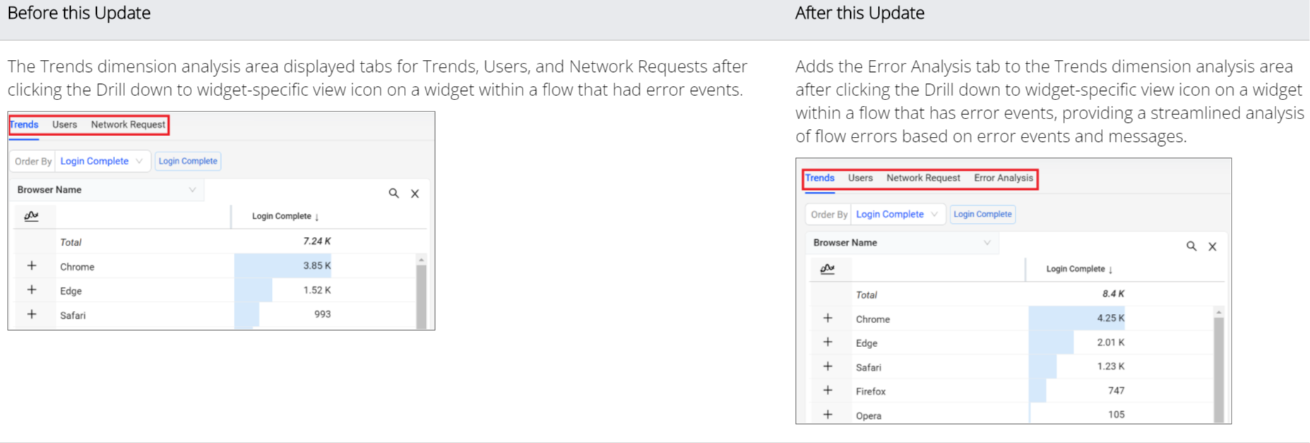Click the vertical scrollbar in the after-update table
The image size is (1310, 443).
click(1218, 367)
